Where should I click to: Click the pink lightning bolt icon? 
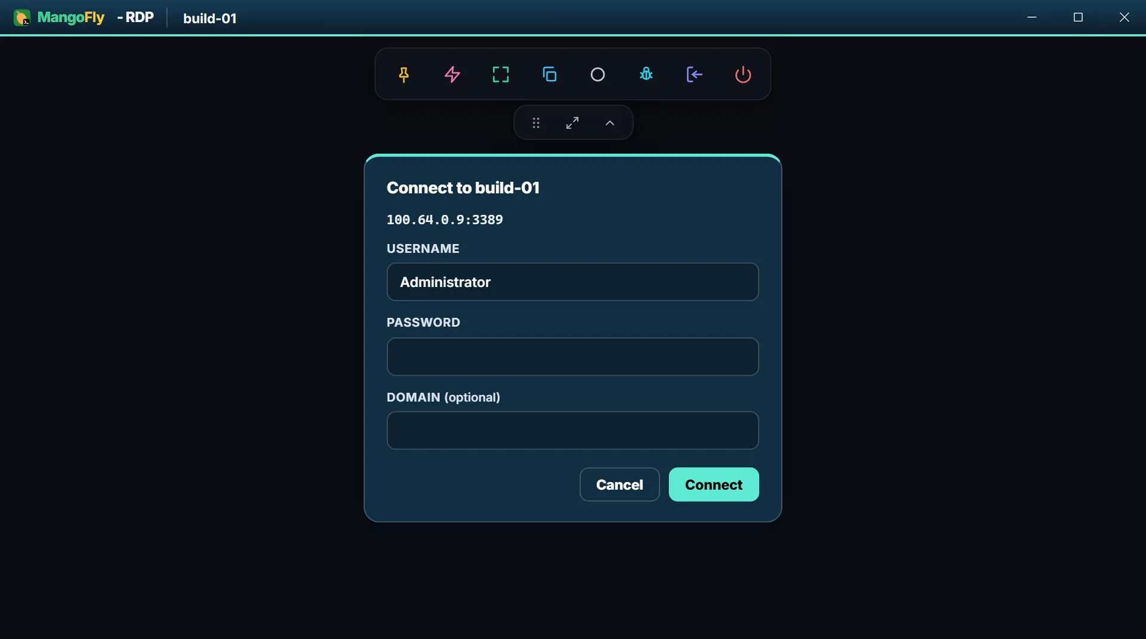pos(452,75)
